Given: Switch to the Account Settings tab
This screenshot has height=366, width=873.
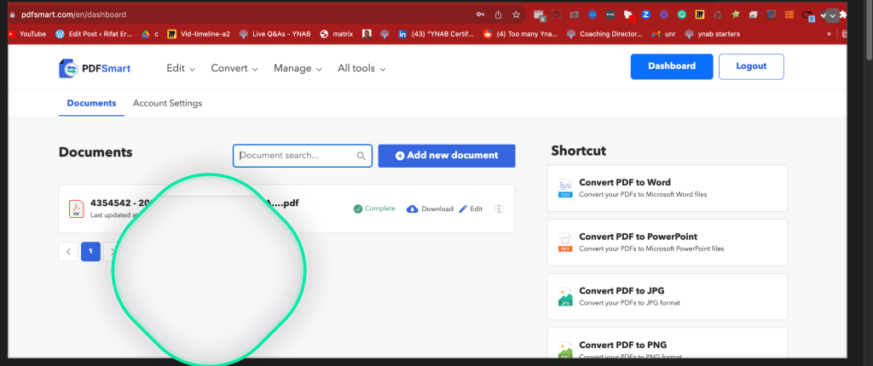Looking at the screenshot, I should click(x=168, y=103).
